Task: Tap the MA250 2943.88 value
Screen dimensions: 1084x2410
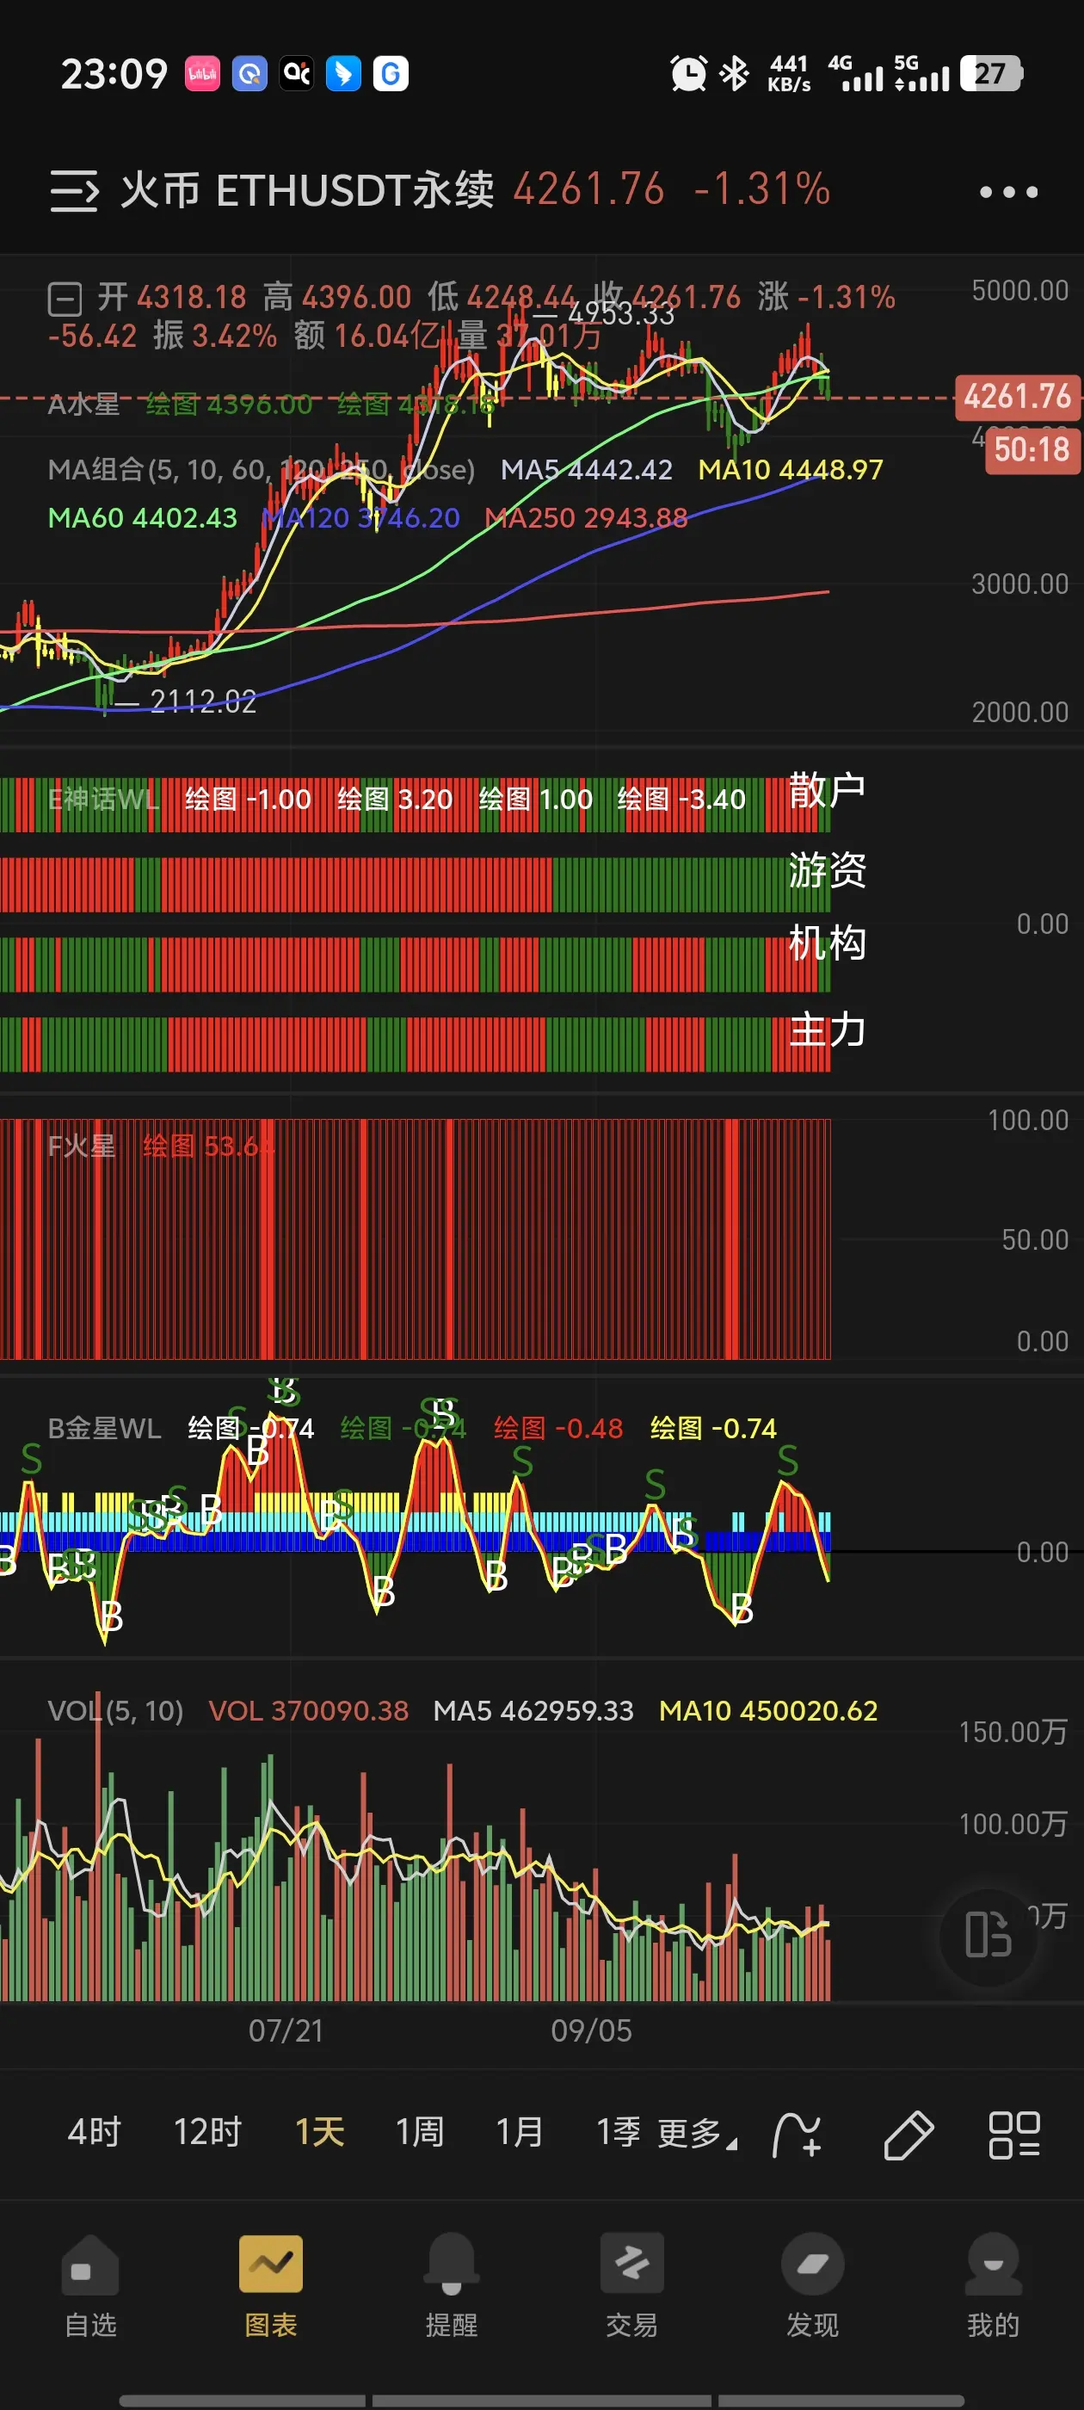Action: point(586,517)
